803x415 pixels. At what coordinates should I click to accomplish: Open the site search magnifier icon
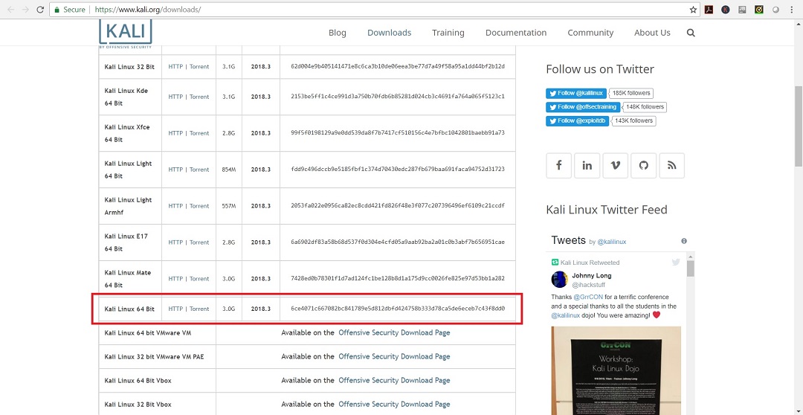tap(691, 33)
